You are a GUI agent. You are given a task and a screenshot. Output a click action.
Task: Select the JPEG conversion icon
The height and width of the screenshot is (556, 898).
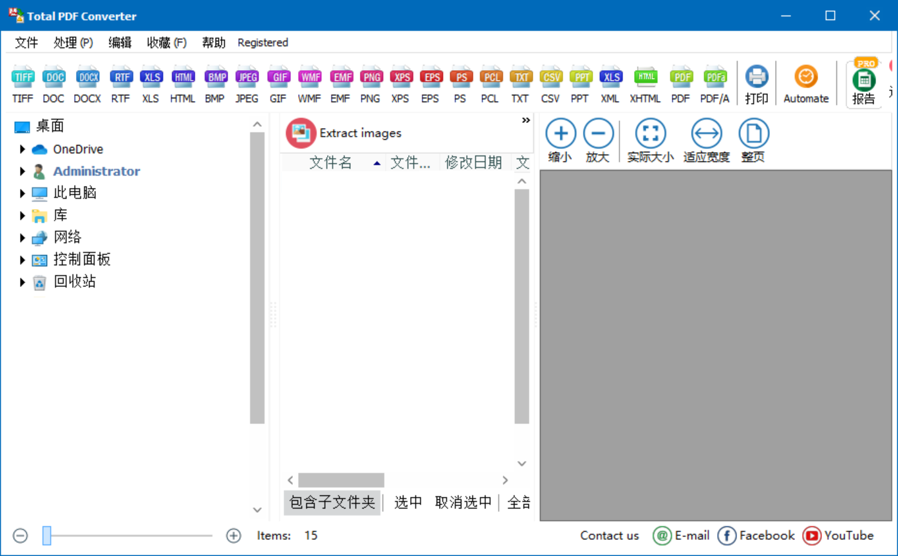click(247, 84)
